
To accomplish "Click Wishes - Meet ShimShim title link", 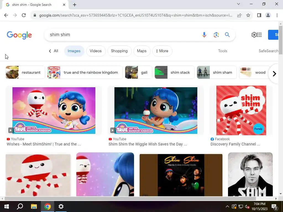I will (44, 144).
